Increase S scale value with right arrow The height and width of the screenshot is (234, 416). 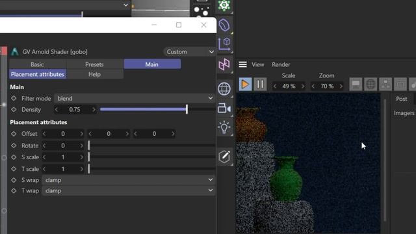(x=81, y=157)
